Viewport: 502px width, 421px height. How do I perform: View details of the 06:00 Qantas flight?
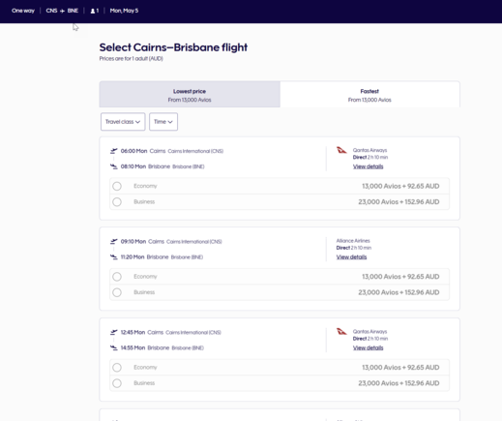coord(368,166)
